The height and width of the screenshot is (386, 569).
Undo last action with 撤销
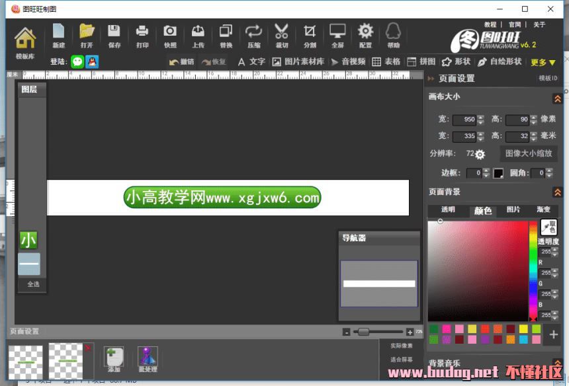click(182, 62)
